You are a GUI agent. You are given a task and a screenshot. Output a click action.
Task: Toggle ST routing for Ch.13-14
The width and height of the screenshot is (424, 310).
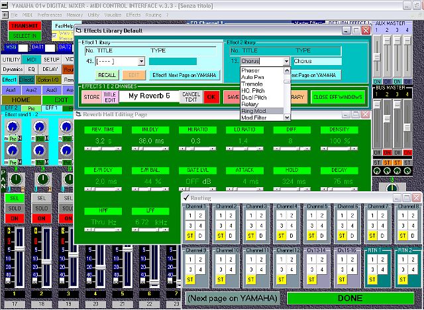click(x=312, y=279)
